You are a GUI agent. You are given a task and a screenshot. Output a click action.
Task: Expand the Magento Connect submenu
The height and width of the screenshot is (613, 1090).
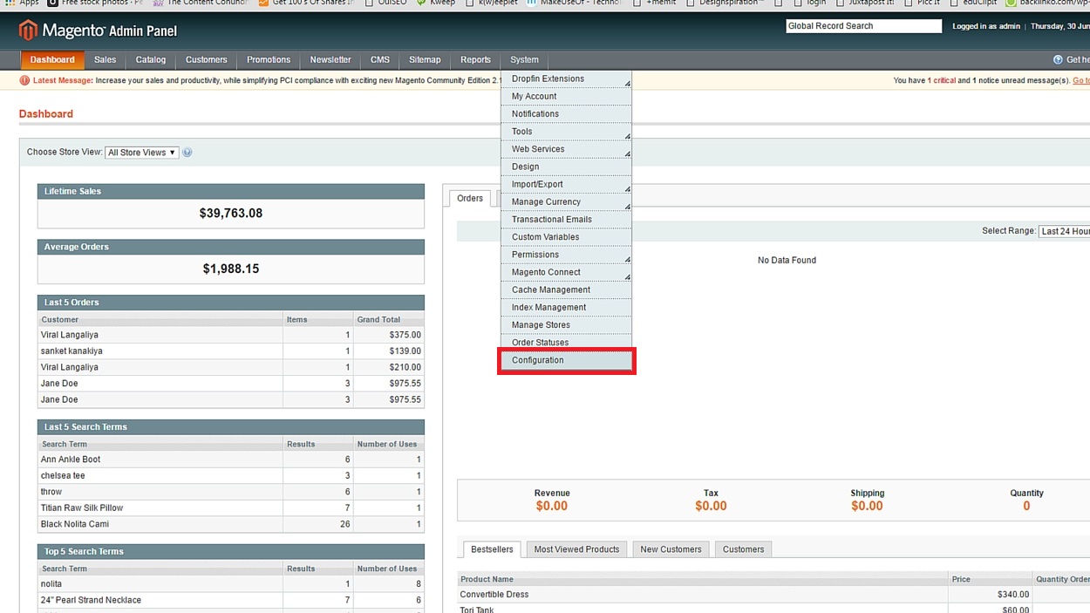coord(566,272)
